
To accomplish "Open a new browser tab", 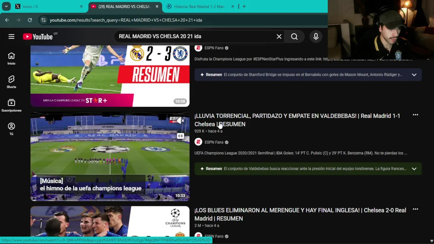I will [x=244, y=6].
